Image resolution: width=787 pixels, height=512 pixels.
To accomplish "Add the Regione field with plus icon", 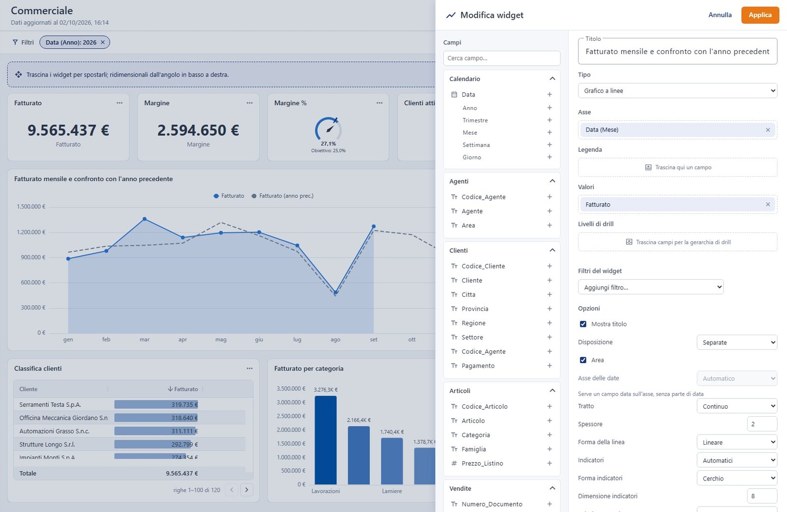I will coord(549,323).
